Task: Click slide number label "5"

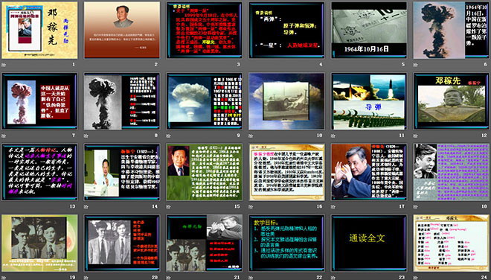Action: (x=403, y=65)
